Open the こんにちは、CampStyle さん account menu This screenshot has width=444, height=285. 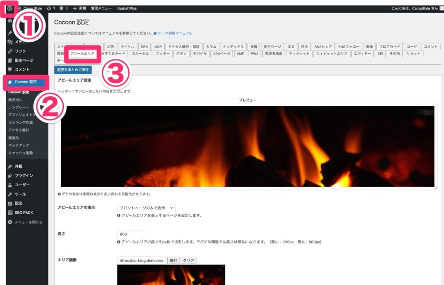pyautogui.click(x=414, y=9)
